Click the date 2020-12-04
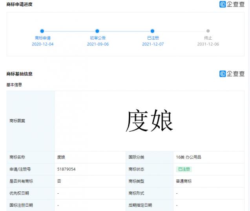The image size is (250, 211). pos(43,44)
